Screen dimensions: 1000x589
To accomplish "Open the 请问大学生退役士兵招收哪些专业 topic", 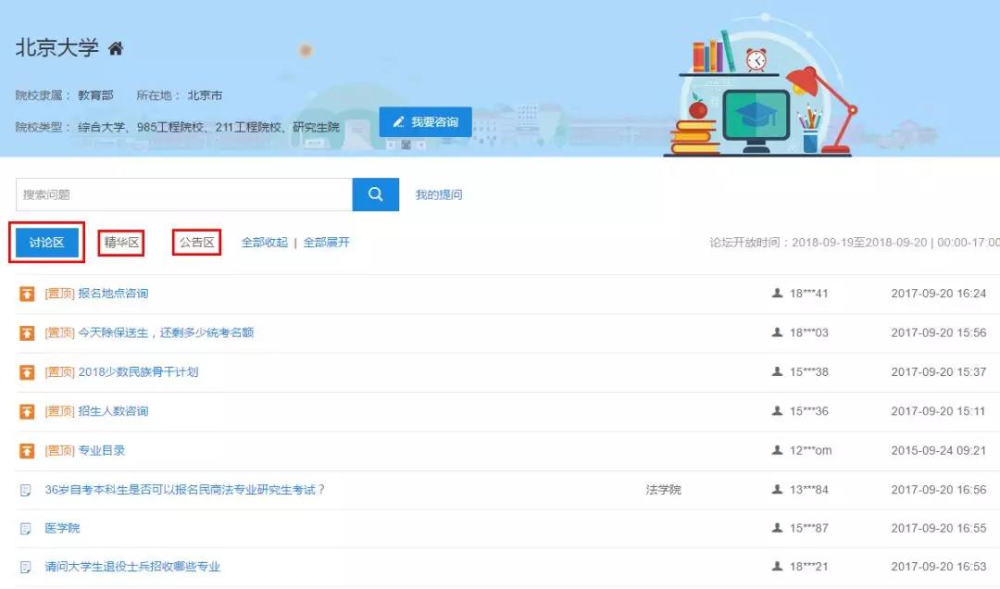I will (x=135, y=567).
